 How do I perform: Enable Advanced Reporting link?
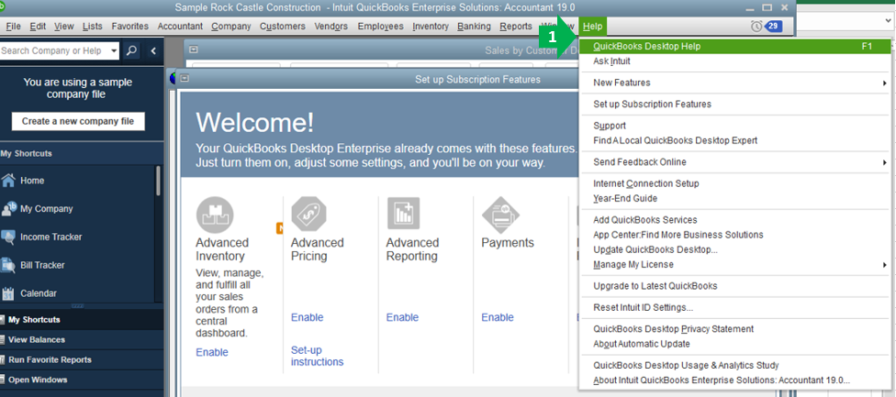[402, 317]
